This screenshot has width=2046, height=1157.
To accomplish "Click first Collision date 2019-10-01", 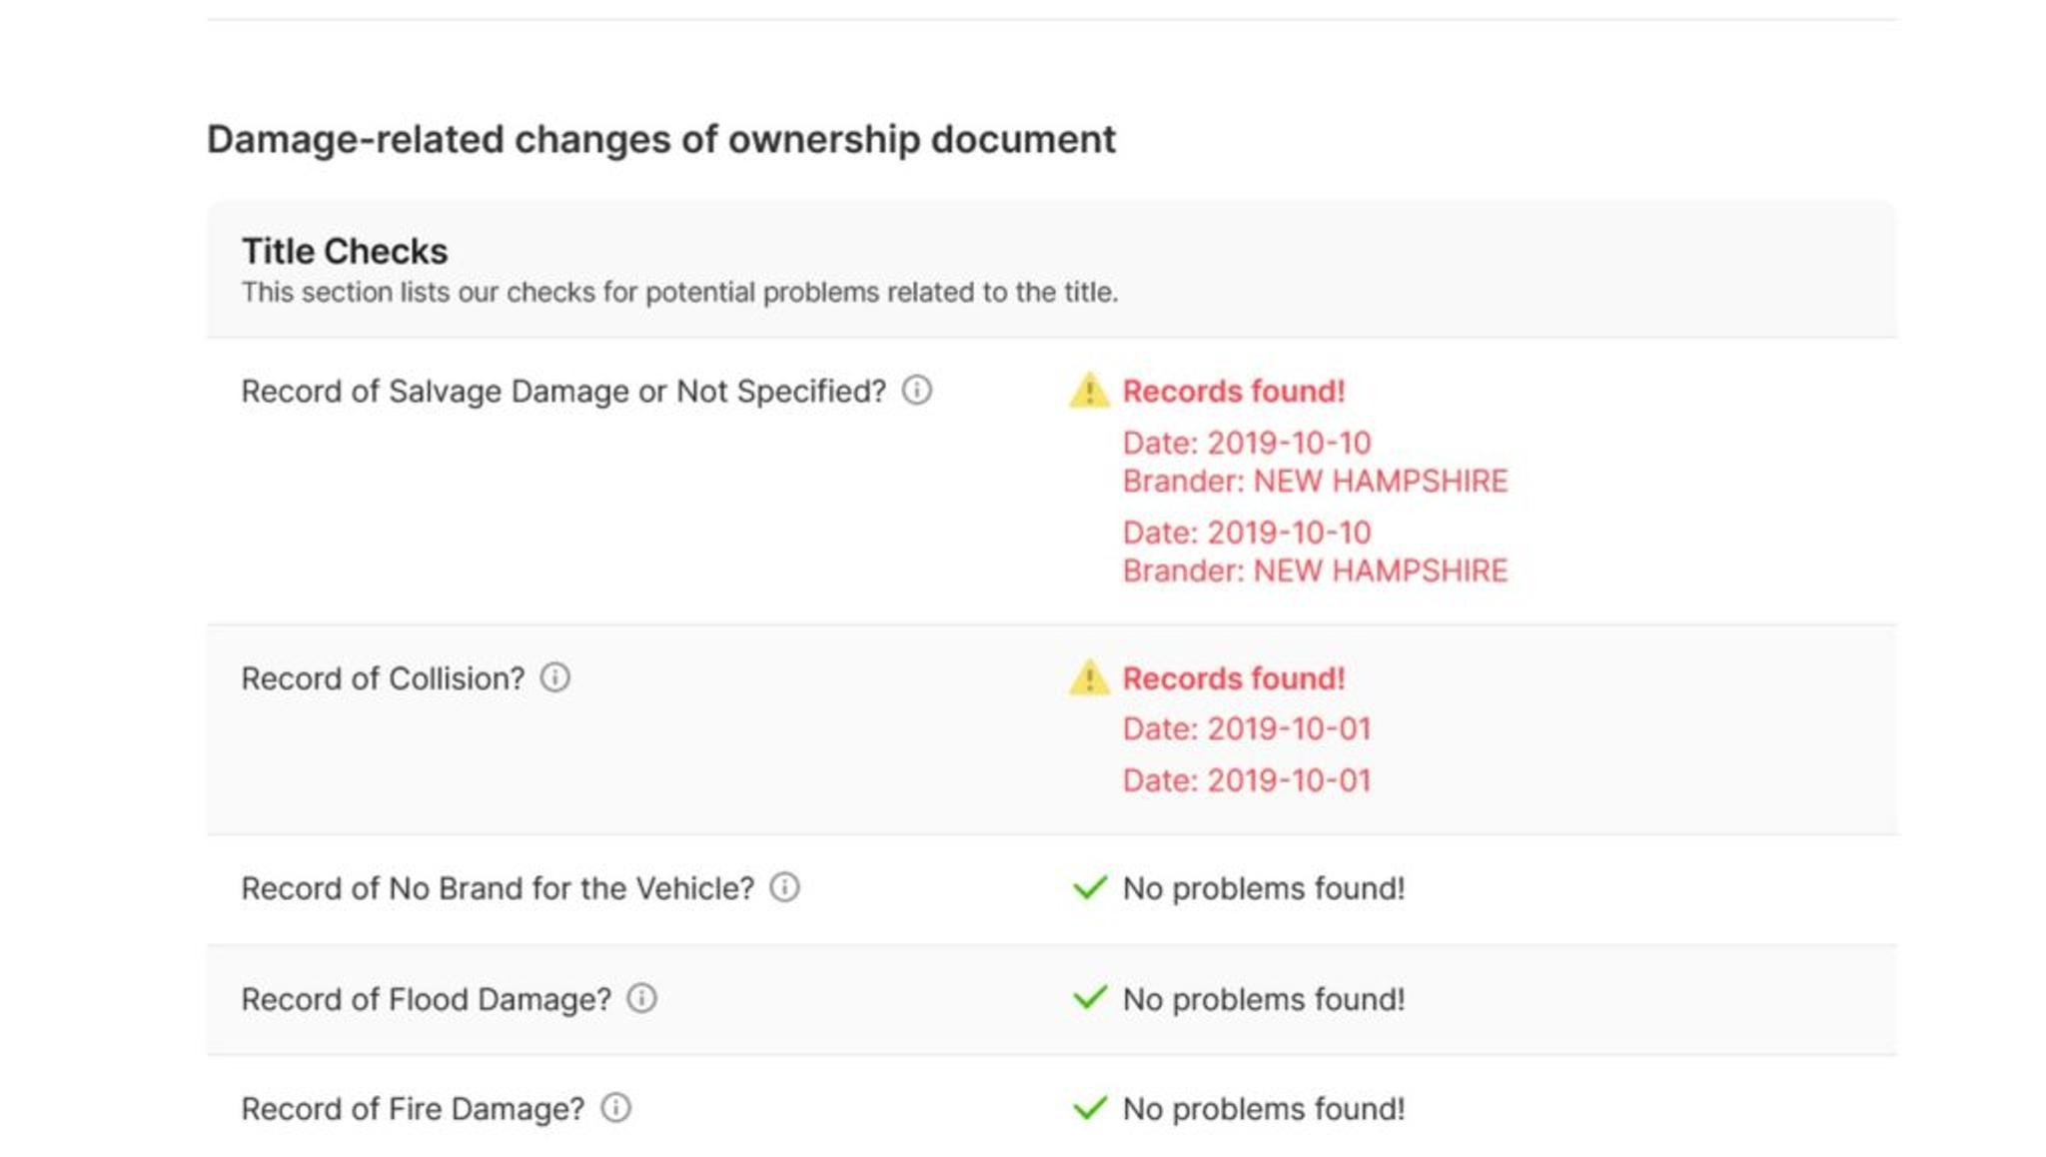I will tap(1247, 729).
